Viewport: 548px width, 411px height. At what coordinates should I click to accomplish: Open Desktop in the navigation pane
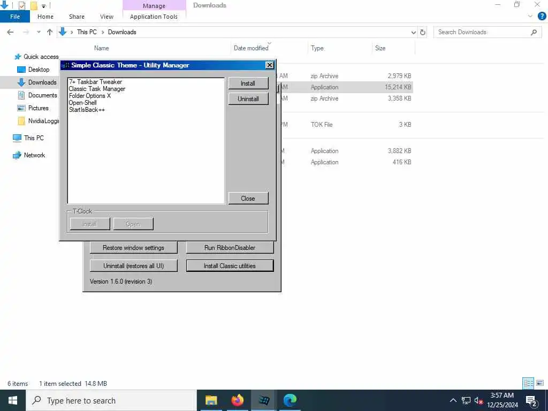[34, 70]
